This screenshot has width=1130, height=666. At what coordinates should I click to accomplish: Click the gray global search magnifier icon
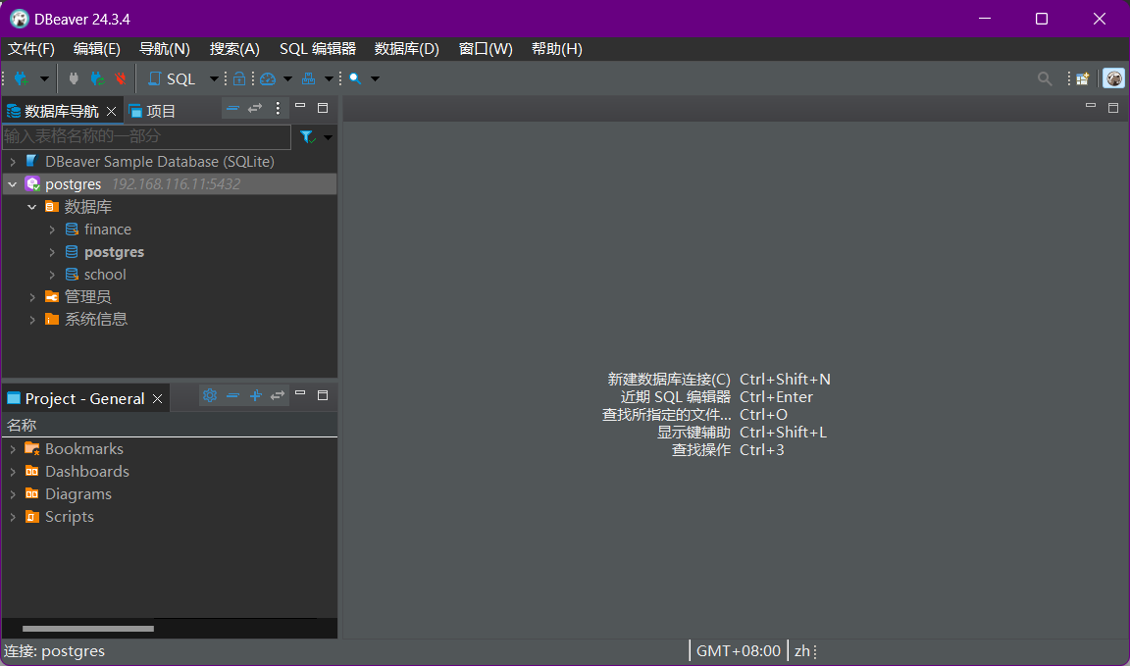[x=1045, y=78]
